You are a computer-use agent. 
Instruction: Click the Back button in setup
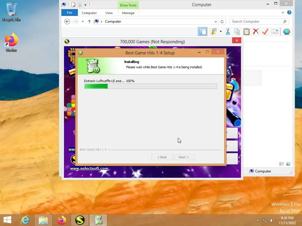[162, 157]
